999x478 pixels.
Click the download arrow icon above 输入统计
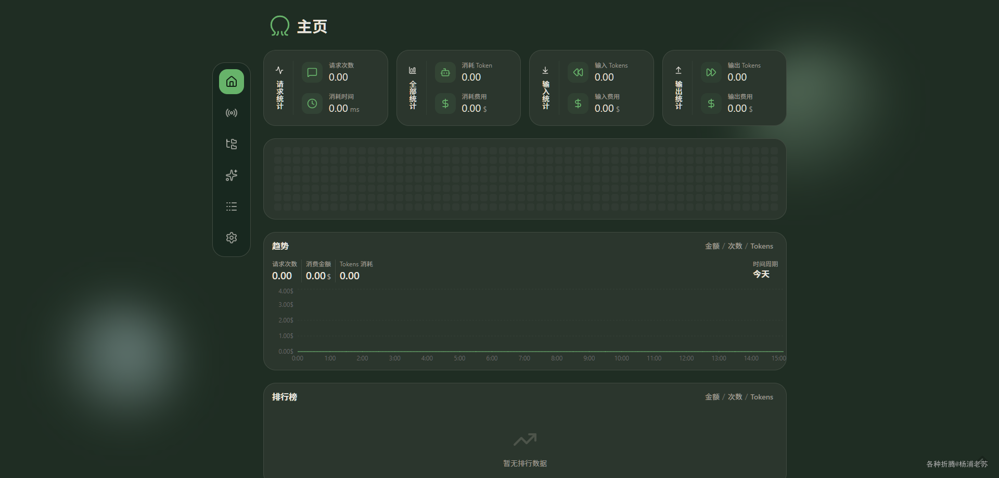pyautogui.click(x=545, y=70)
